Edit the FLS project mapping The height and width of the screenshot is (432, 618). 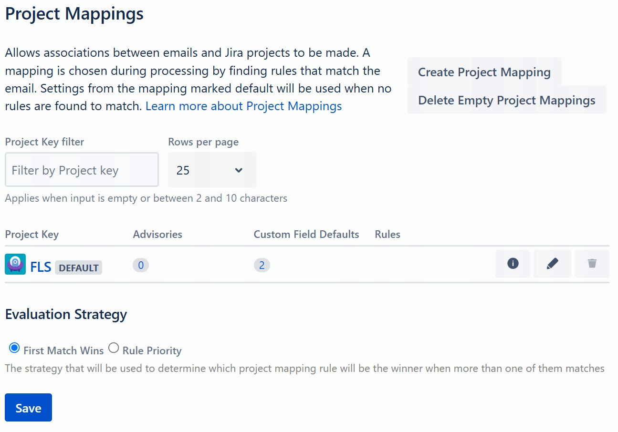point(552,263)
